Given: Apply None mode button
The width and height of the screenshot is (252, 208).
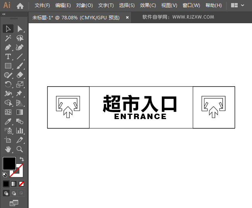Looking at the screenshot, I should click(x=21, y=184).
